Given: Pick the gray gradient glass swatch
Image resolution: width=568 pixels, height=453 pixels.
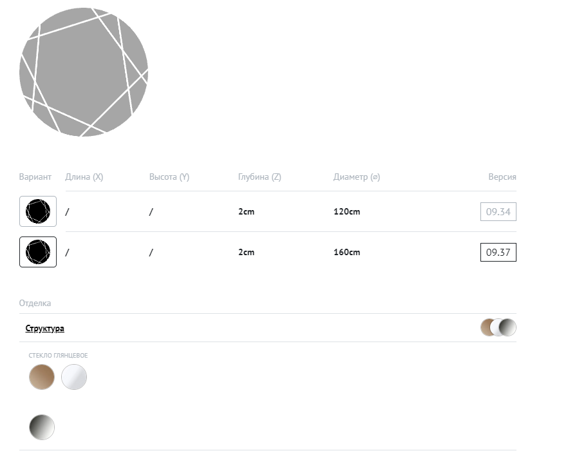Looking at the screenshot, I should [x=42, y=427].
